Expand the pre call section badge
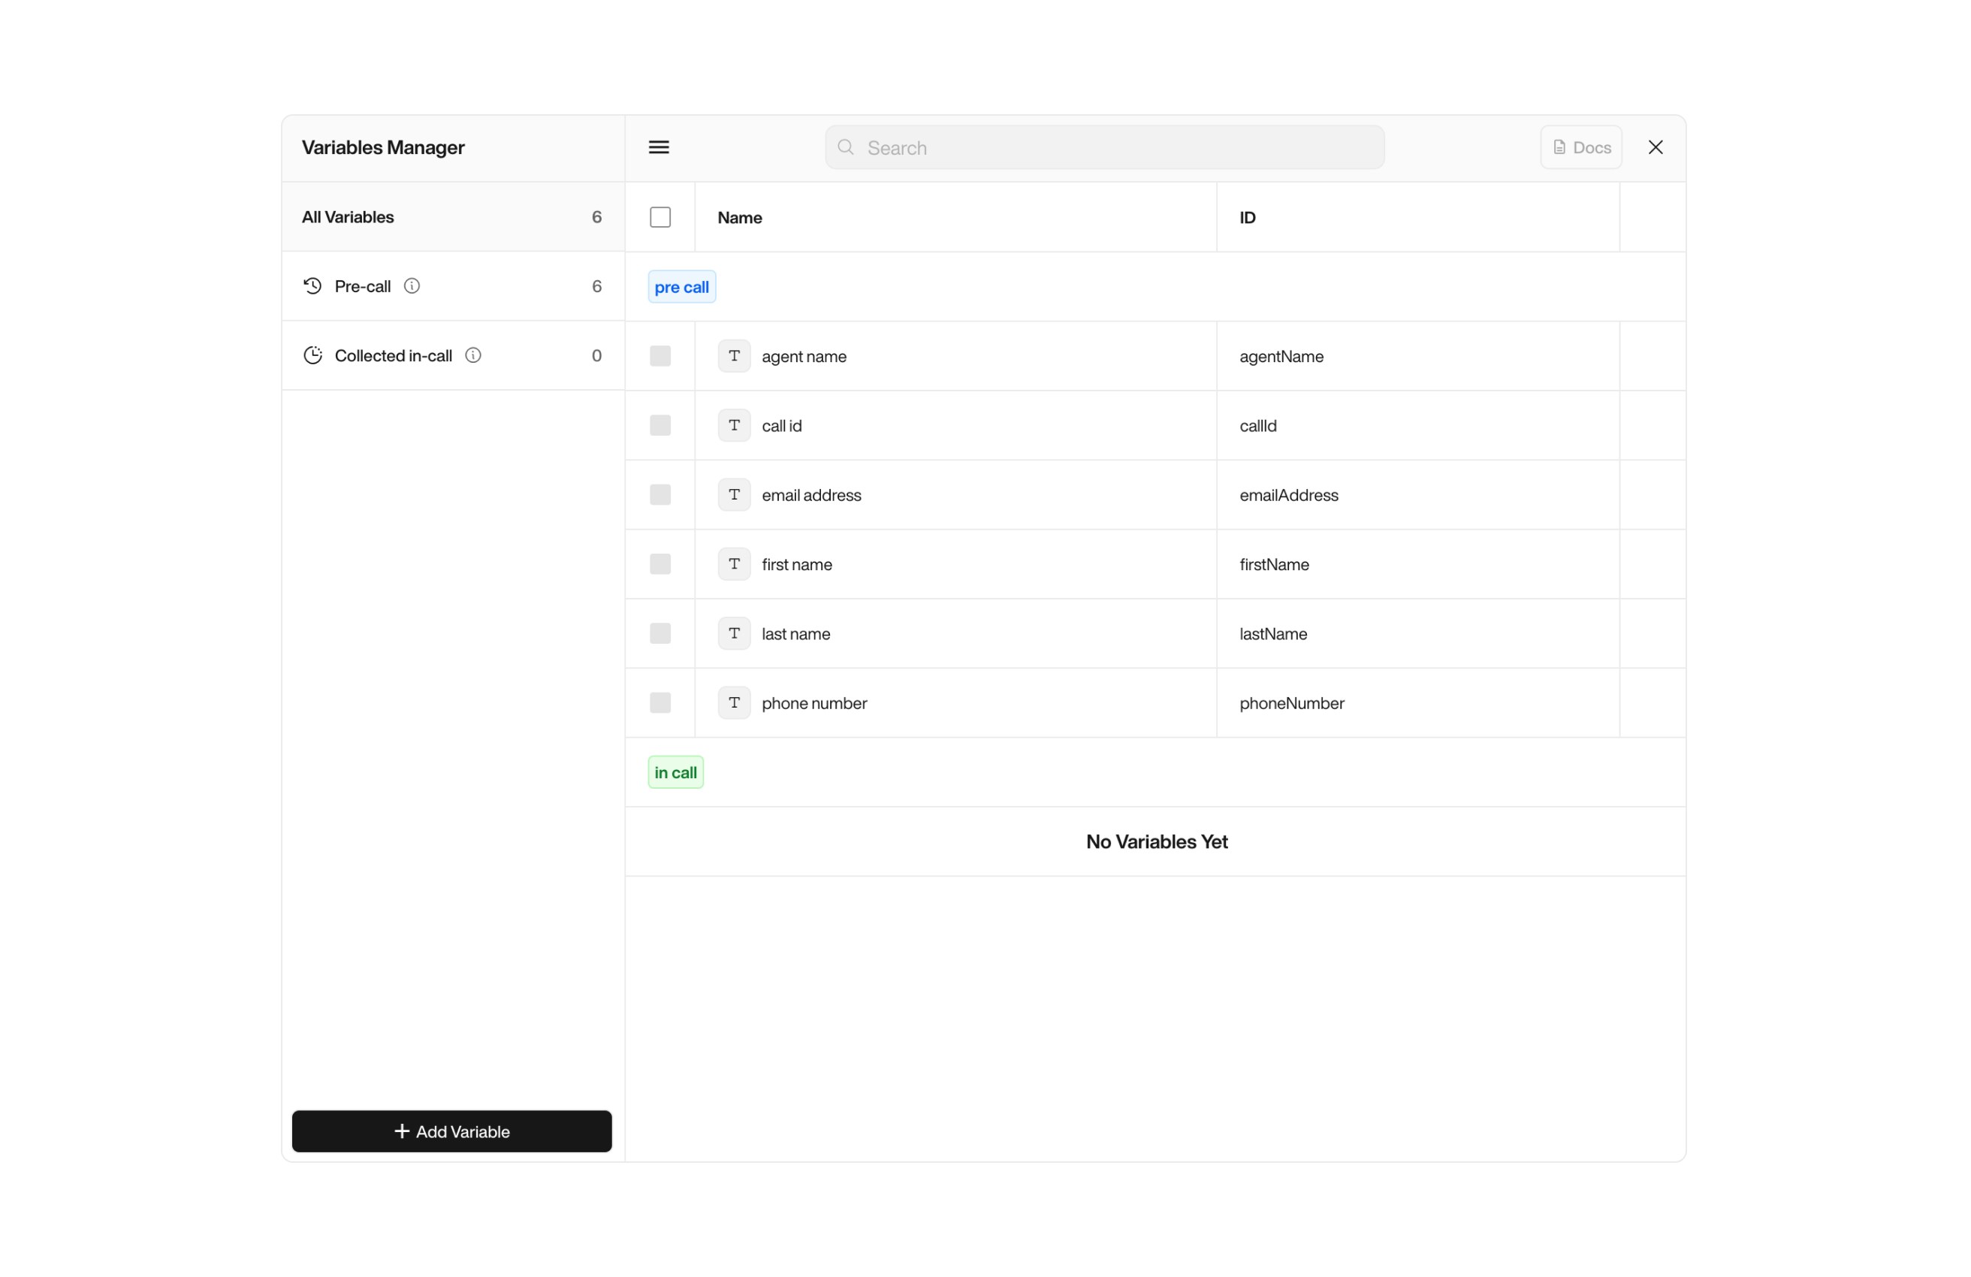The image size is (1971, 1277). click(x=681, y=286)
